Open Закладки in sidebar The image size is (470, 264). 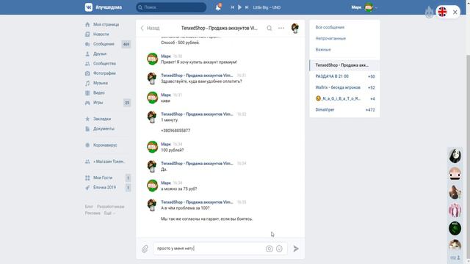[x=102, y=119]
